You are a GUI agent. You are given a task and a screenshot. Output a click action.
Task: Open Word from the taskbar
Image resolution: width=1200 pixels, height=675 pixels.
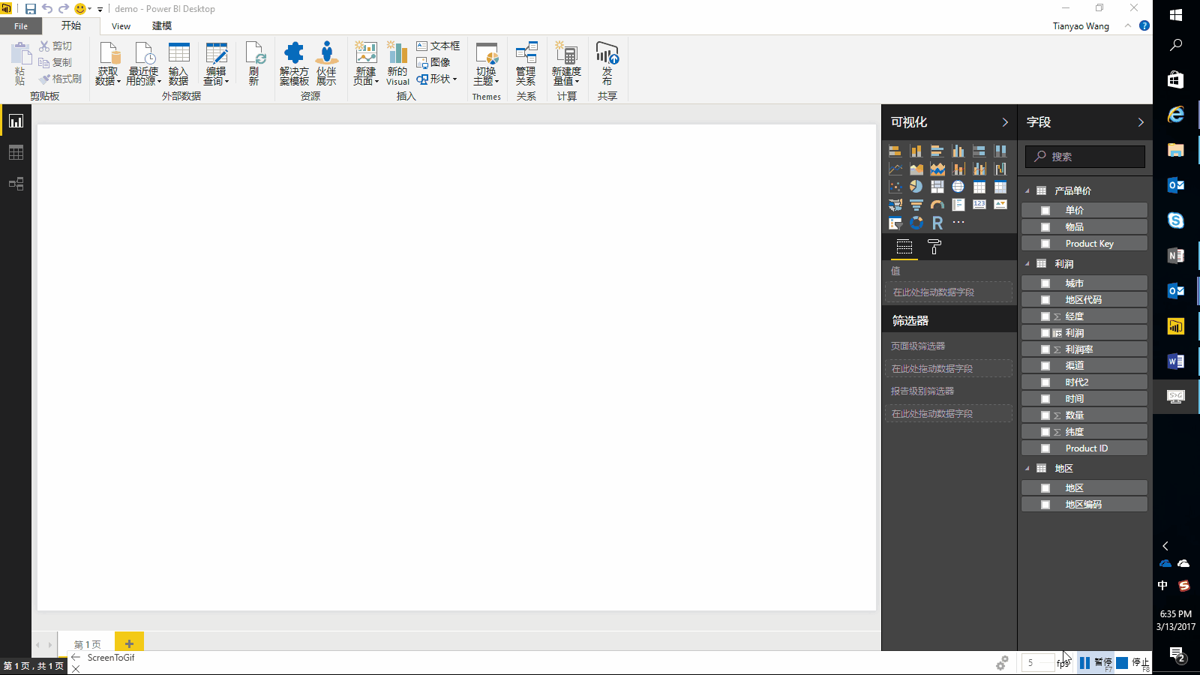pos(1176,361)
